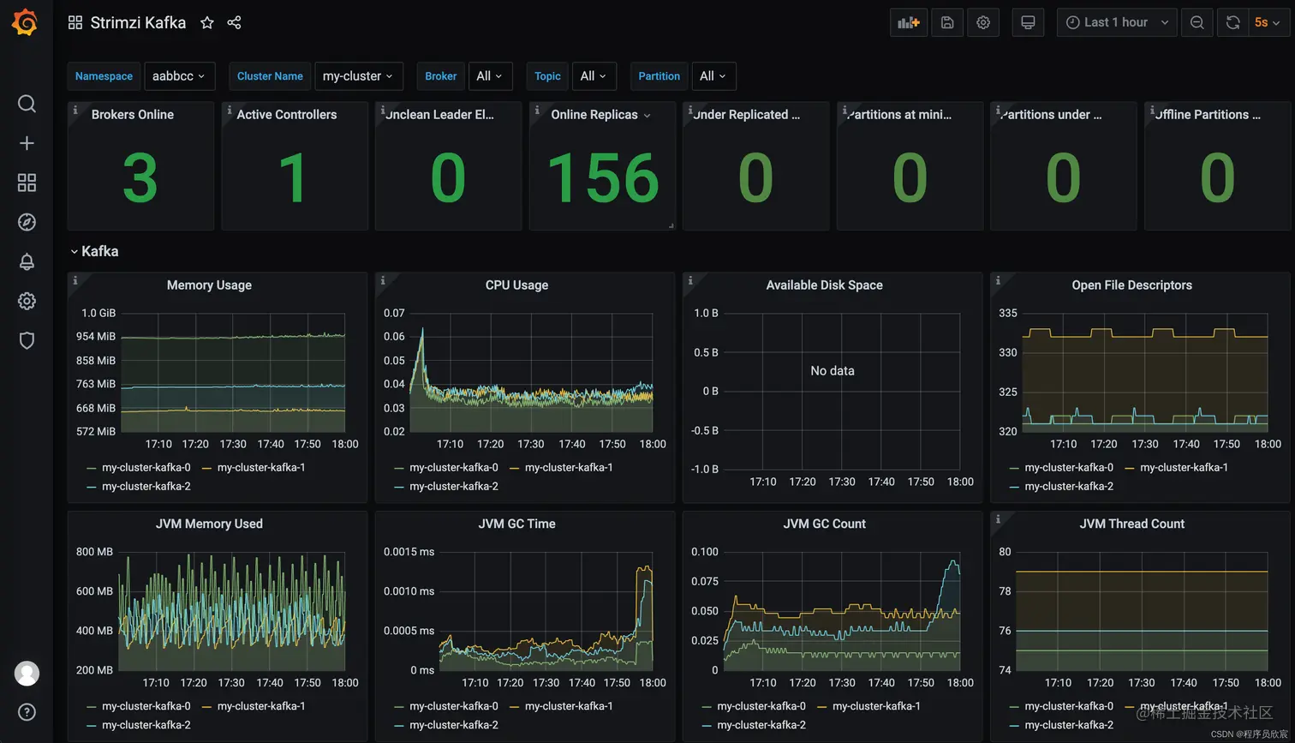The height and width of the screenshot is (743, 1295).
Task: Open the Help question mark icon
Action: 27,712
